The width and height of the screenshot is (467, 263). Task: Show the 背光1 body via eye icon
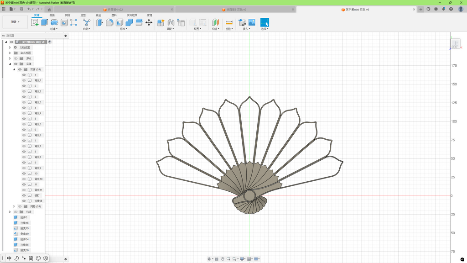click(x=24, y=80)
